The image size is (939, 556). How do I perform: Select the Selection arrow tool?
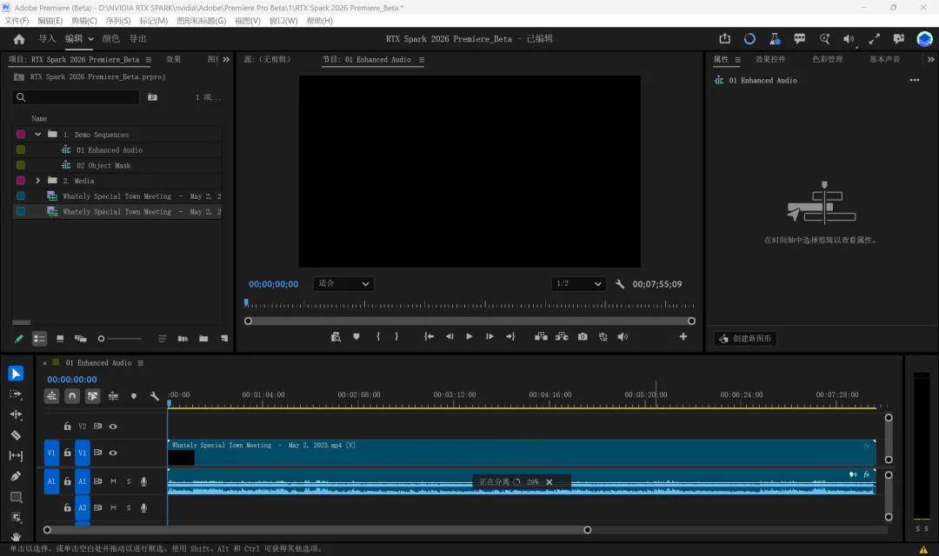[x=17, y=374]
